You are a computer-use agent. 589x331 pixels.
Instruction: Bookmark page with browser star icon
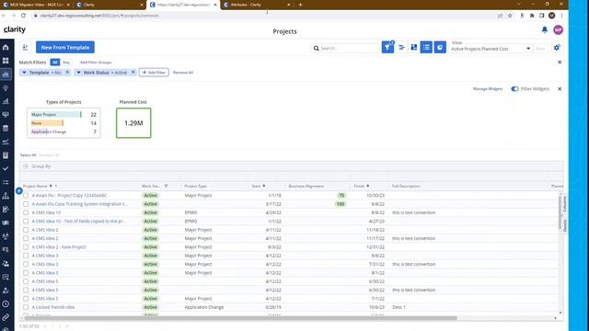[x=510, y=16]
